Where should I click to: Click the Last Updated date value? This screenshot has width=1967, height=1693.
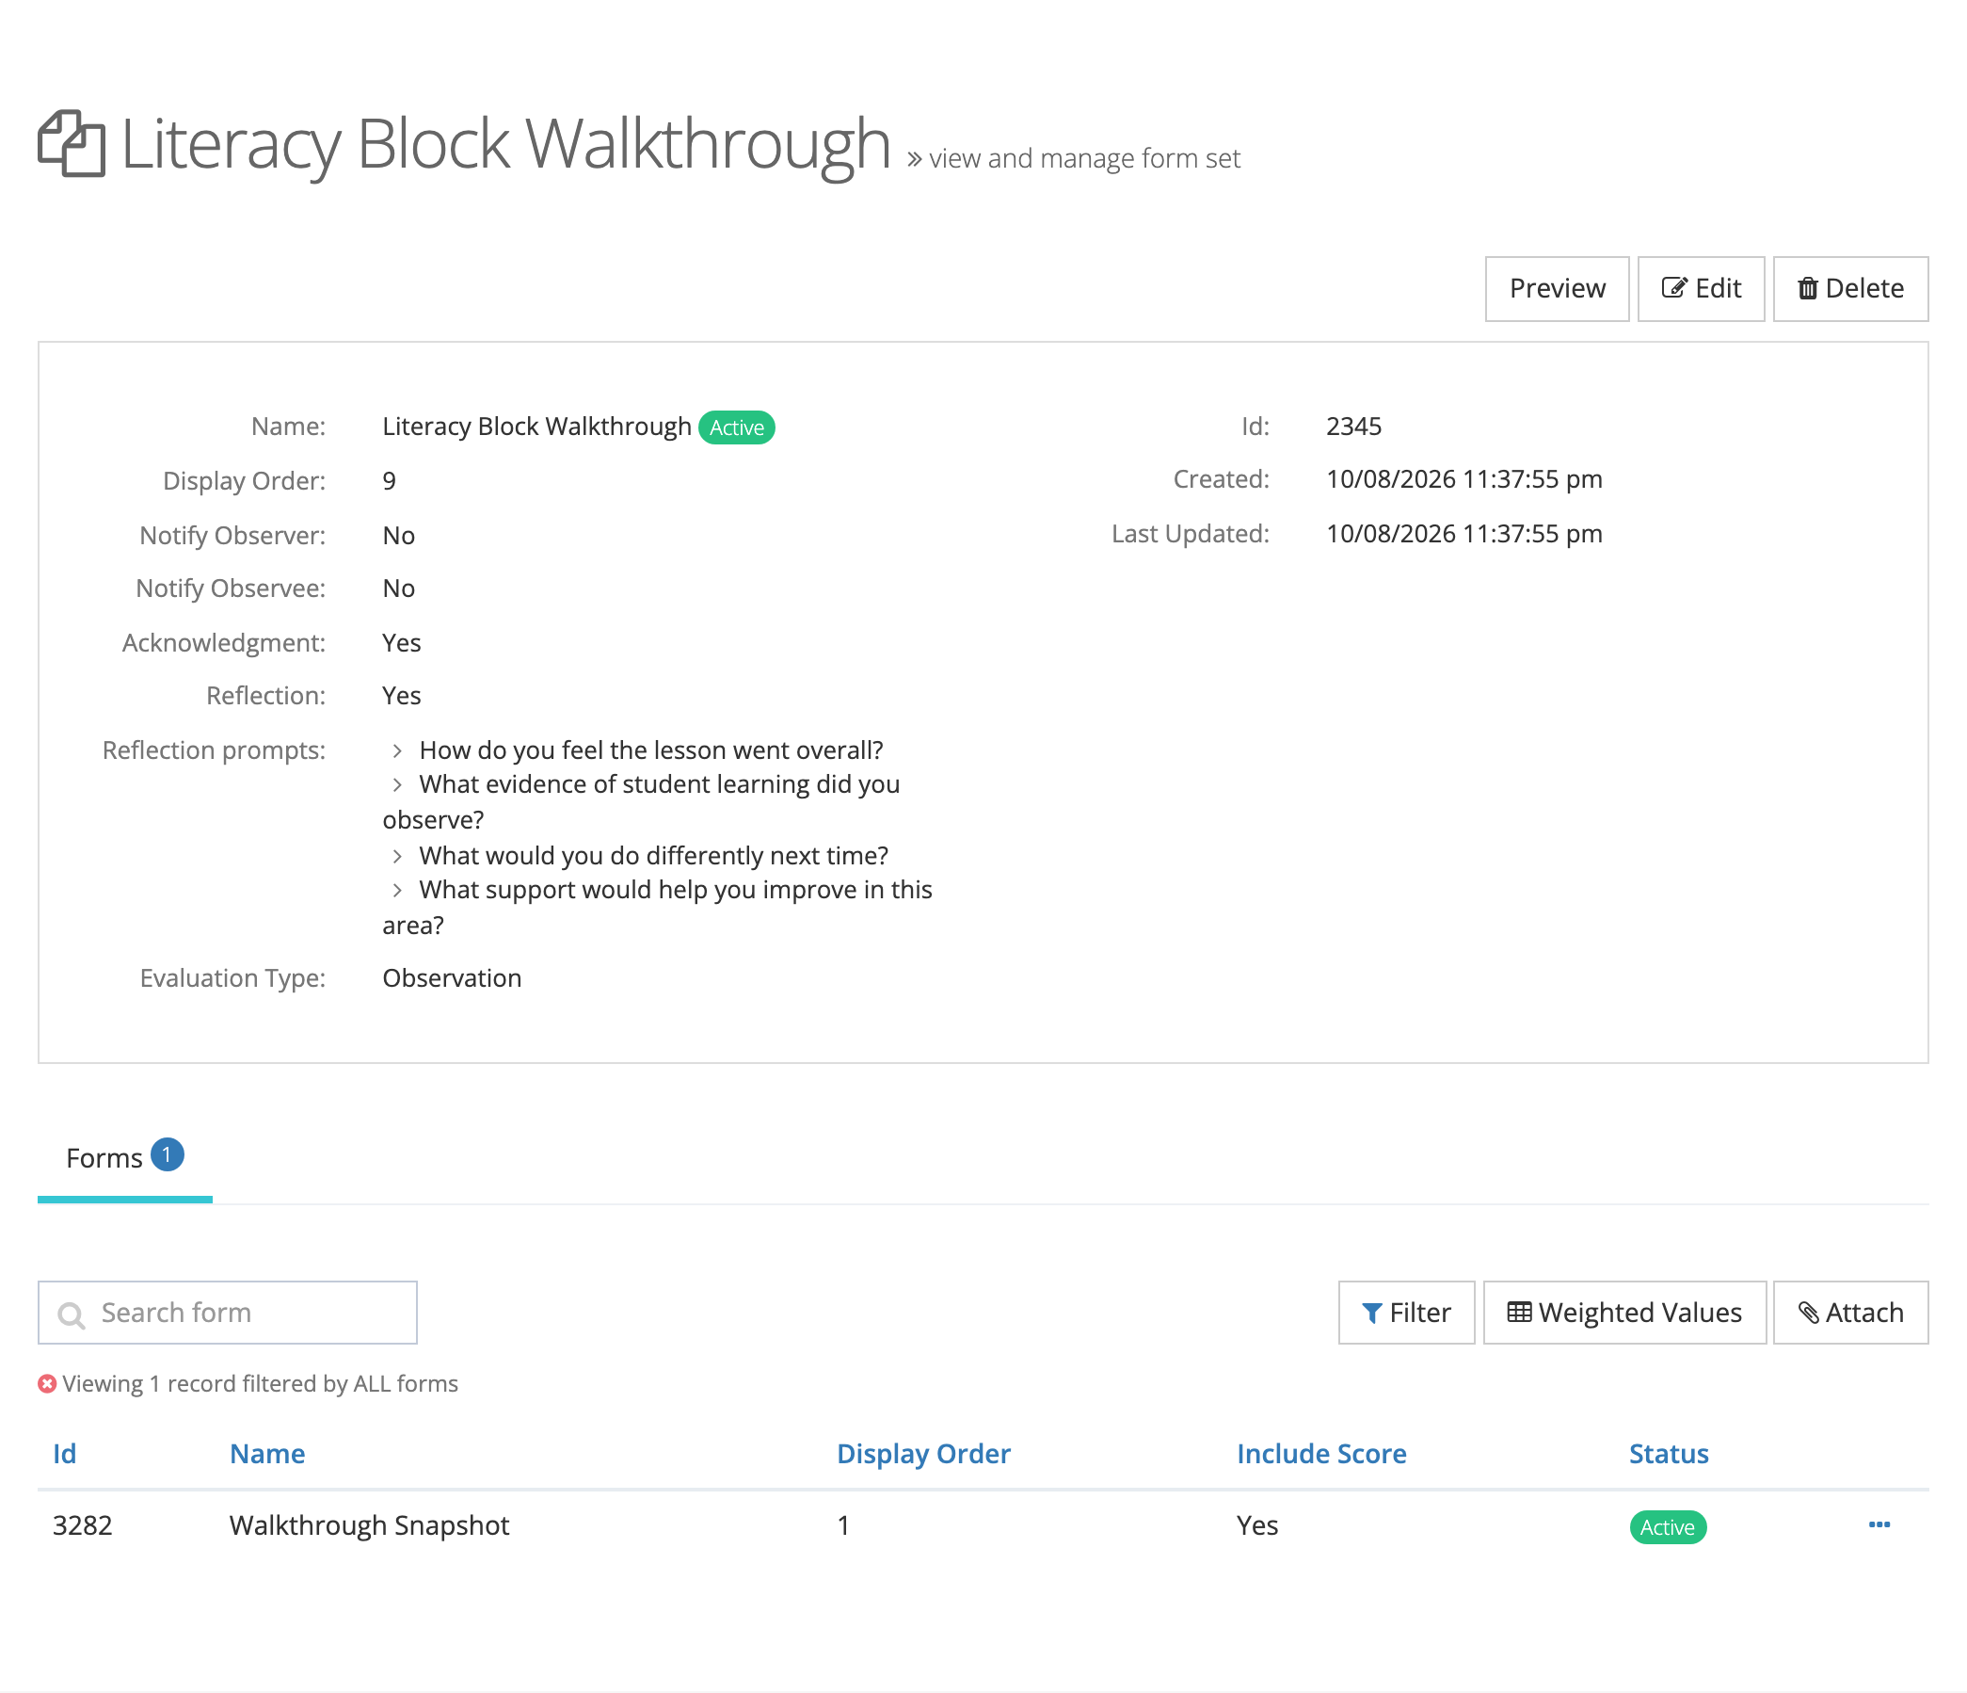(x=1463, y=534)
